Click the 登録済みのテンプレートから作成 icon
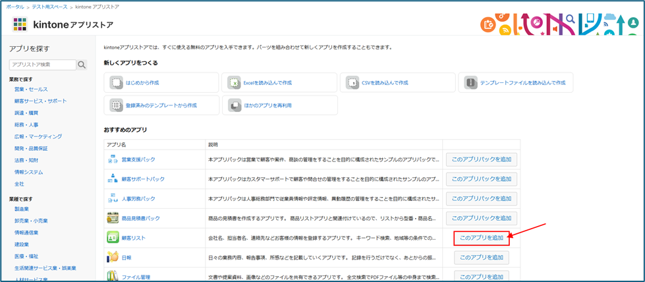The image size is (645, 282). point(116,105)
